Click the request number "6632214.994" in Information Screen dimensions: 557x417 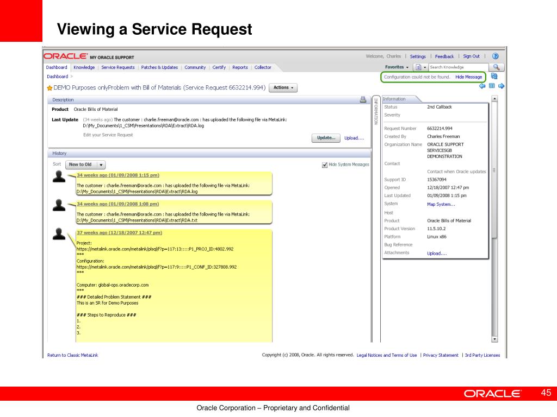click(440, 128)
